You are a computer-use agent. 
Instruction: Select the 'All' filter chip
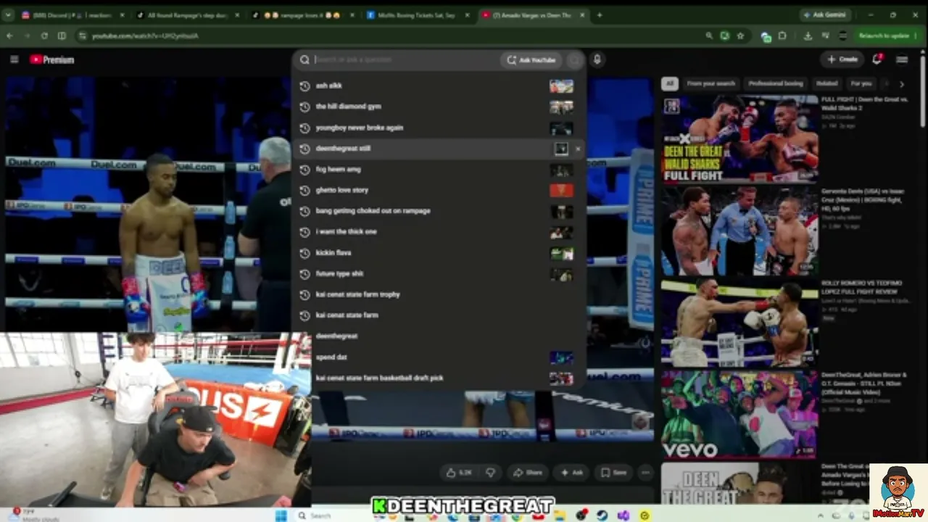(670, 83)
